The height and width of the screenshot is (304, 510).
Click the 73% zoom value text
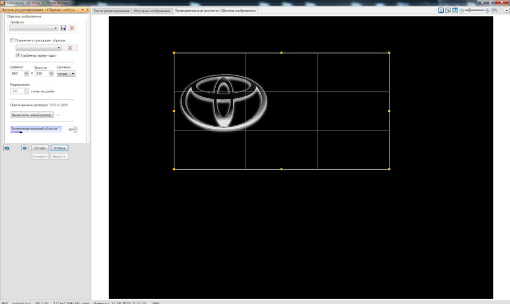(494, 11)
